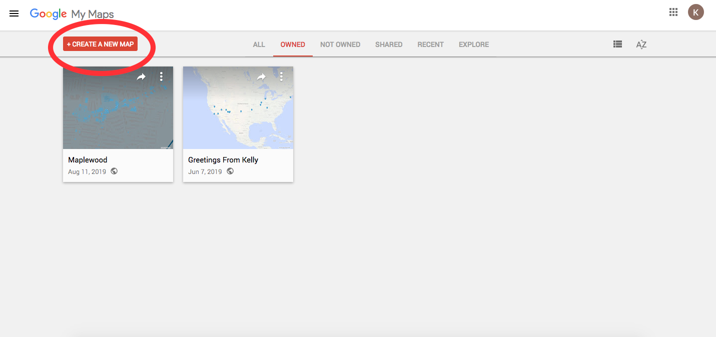This screenshot has height=337, width=716.
Task: Open the hamburger navigation menu
Action: coord(14,13)
